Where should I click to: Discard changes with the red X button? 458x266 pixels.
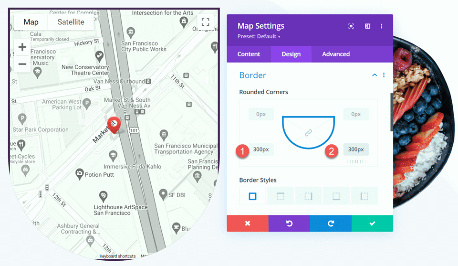[x=248, y=223]
